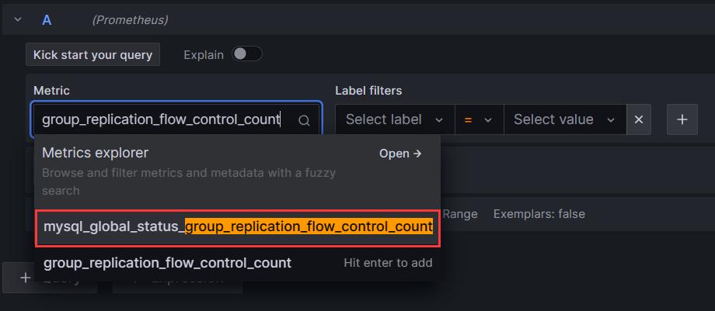This screenshot has height=311, width=715.
Task: Open the Select label dropdown
Action: pyautogui.click(x=394, y=120)
